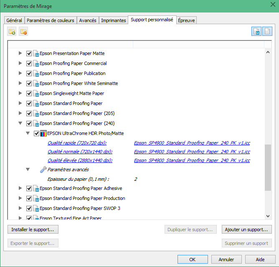Click the ICC profile link for Qualité normale
279x267 pixels.
click(x=192, y=152)
